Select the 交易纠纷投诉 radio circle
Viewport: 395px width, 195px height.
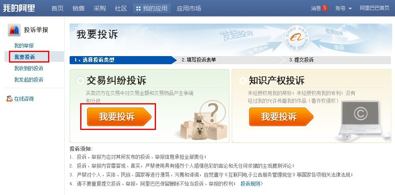80,81
